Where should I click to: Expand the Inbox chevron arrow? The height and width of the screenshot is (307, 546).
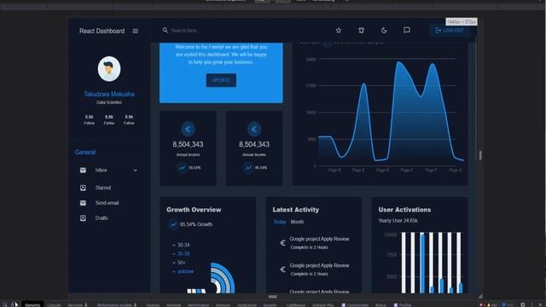click(135, 171)
